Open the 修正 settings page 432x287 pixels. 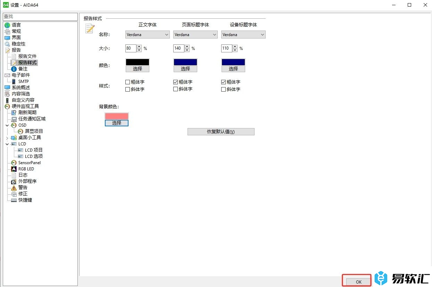[x=23, y=194]
